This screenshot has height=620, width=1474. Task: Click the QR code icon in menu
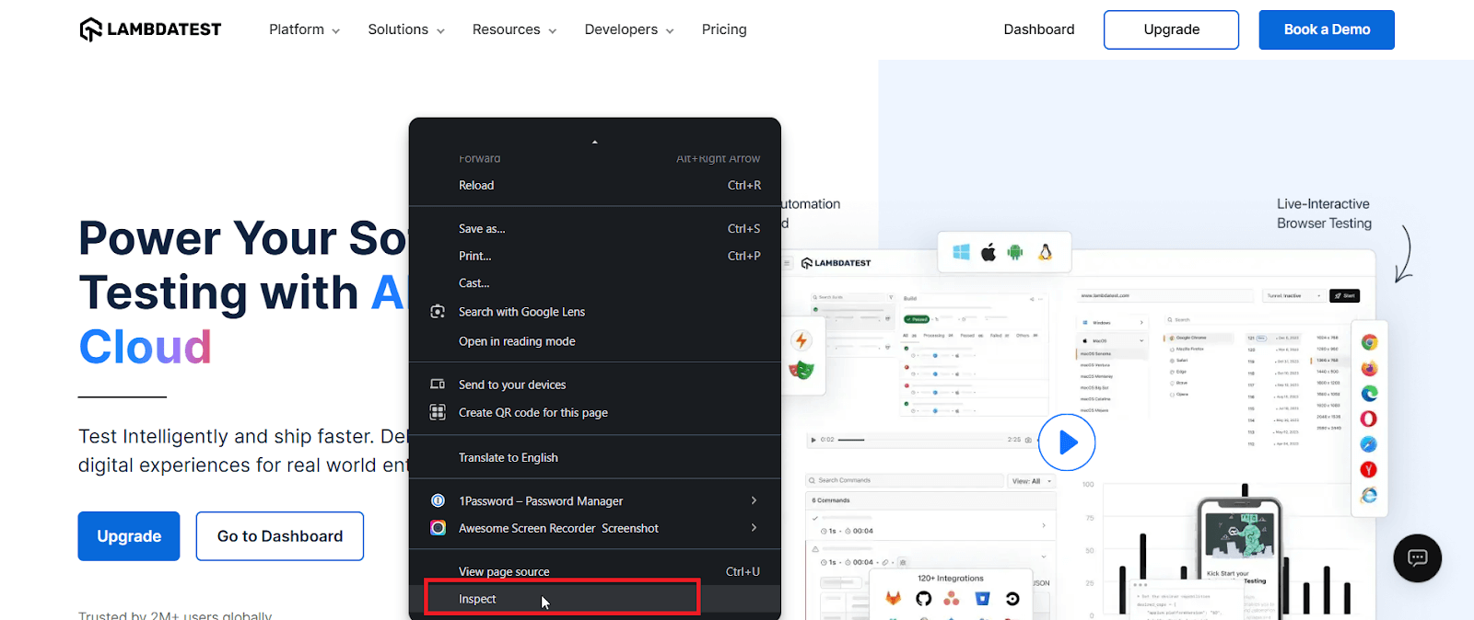pos(438,412)
